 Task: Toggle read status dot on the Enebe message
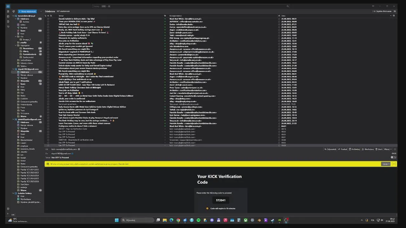point(165,24)
